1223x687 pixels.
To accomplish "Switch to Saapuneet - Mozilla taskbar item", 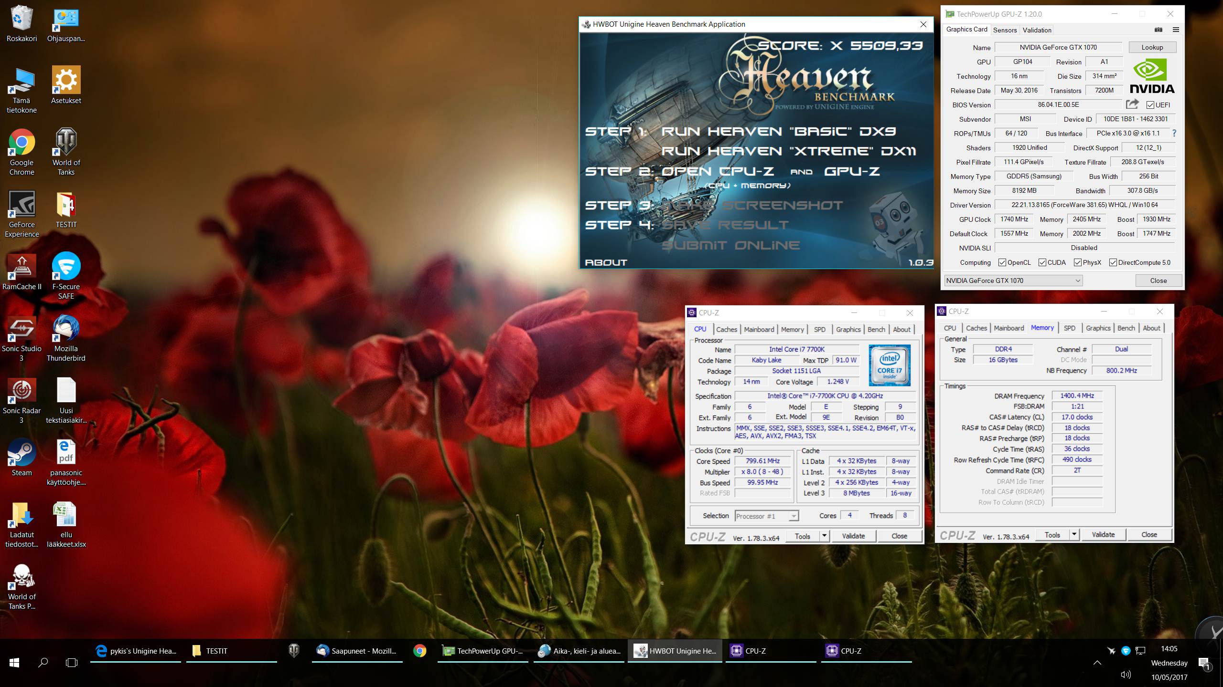I will pyautogui.click(x=358, y=651).
